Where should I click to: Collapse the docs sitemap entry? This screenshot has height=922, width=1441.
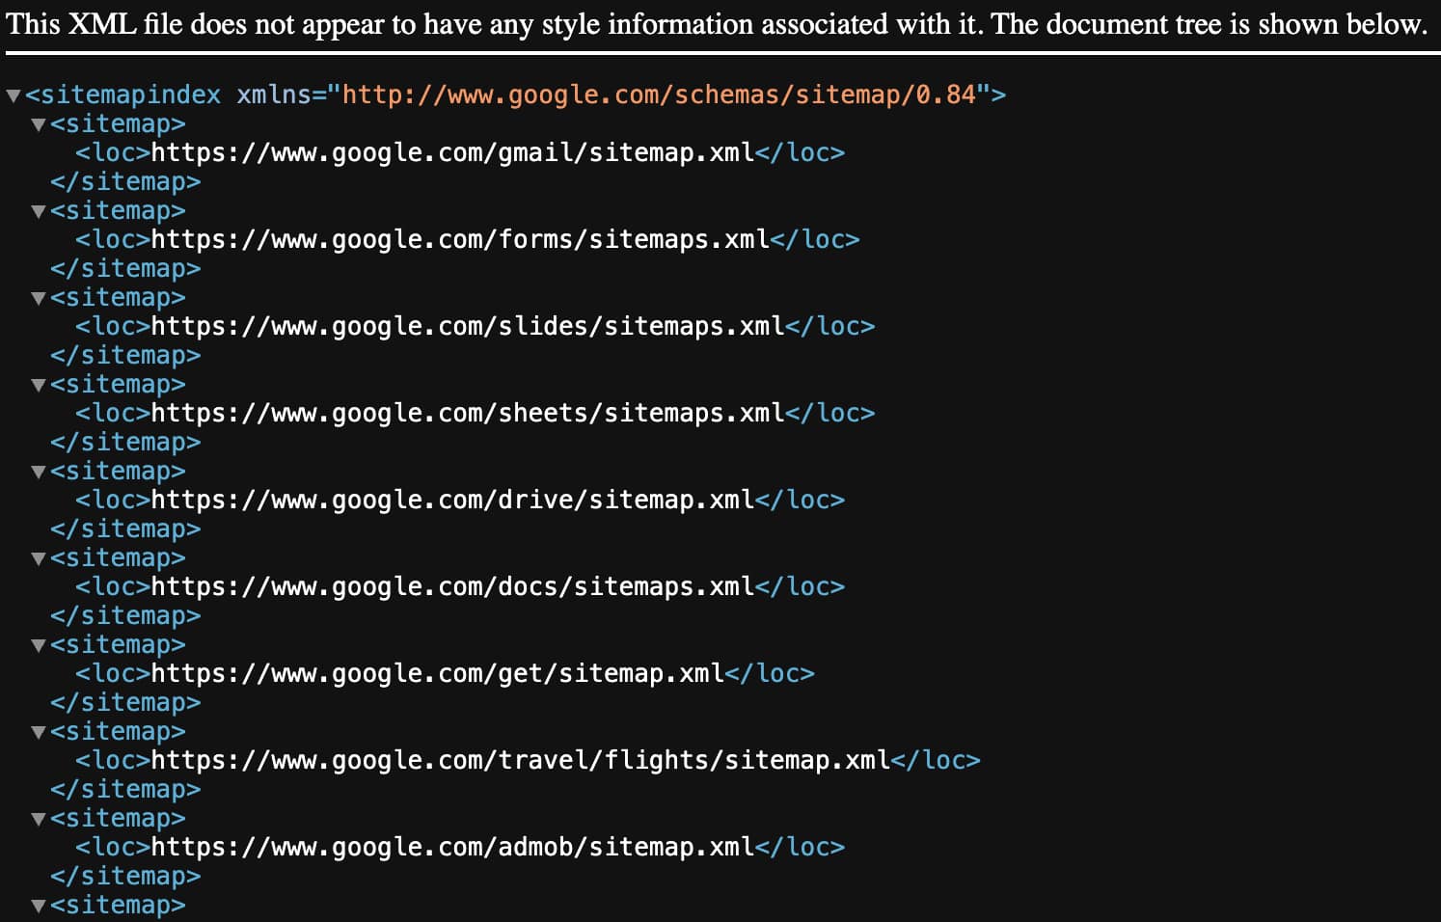[x=37, y=557]
